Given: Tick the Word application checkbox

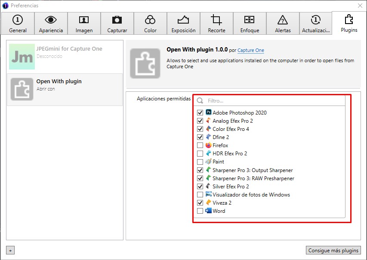Looking at the screenshot, I should tap(200, 211).
